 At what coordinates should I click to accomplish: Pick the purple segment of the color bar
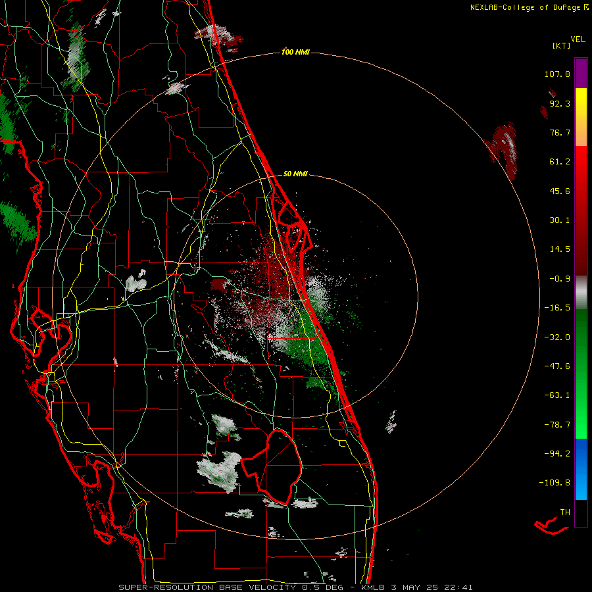coord(581,73)
